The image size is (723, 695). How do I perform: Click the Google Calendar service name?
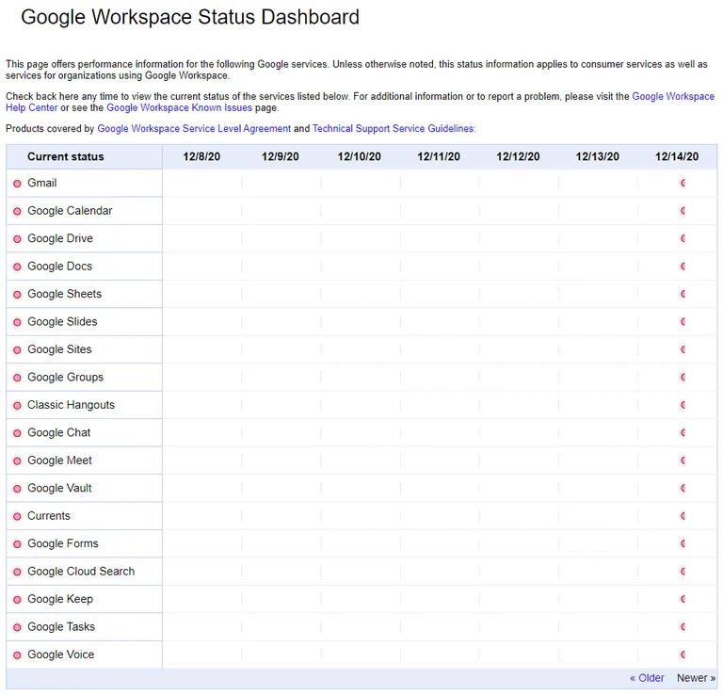click(x=70, y=211)
